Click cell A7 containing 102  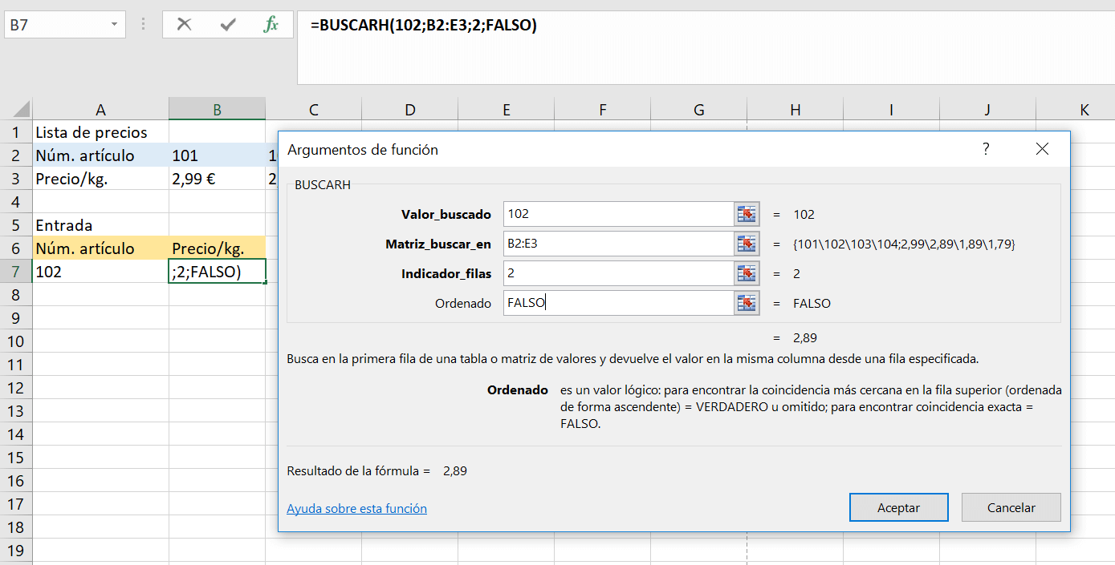[x=100, y=272]
